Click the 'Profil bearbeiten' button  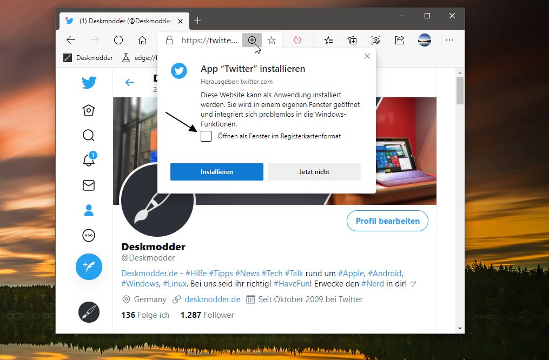[387, 221]
